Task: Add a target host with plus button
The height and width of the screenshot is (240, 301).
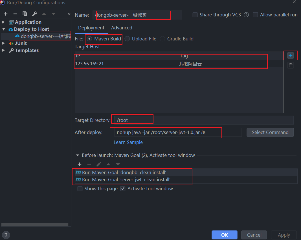Action: pos(291,56)
